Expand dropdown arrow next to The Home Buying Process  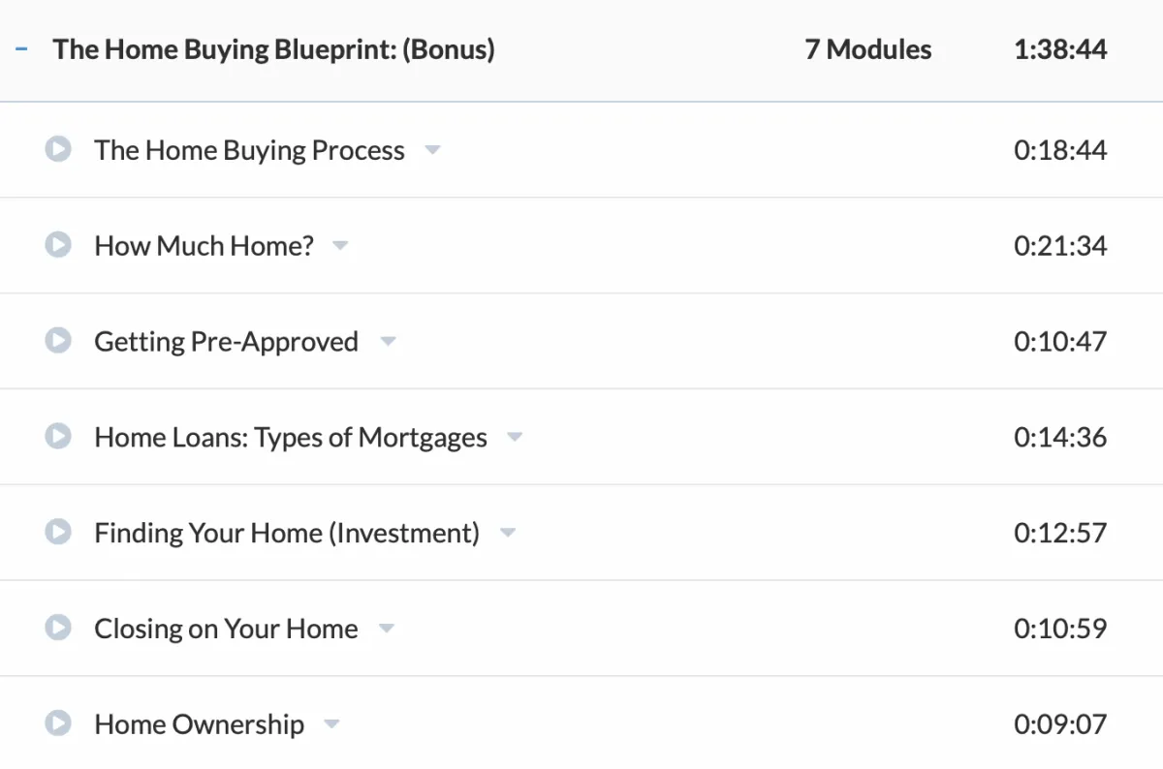point(432,150)
